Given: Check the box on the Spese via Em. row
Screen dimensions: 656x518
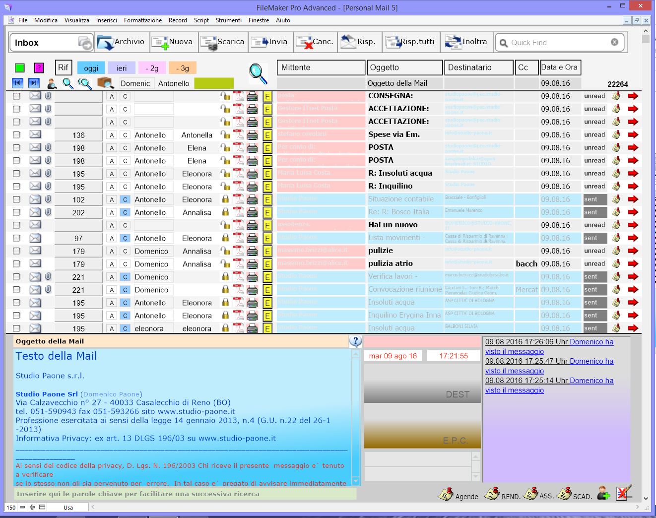Looking at the screenshot, I should click(17, 135).
